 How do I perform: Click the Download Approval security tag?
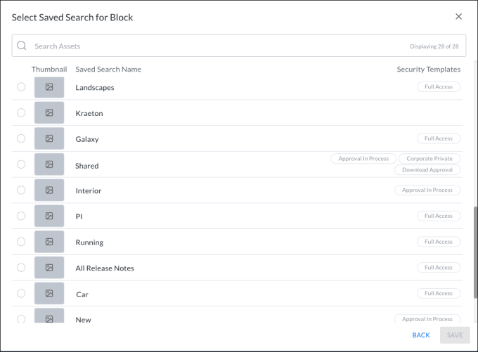(428, 170)
